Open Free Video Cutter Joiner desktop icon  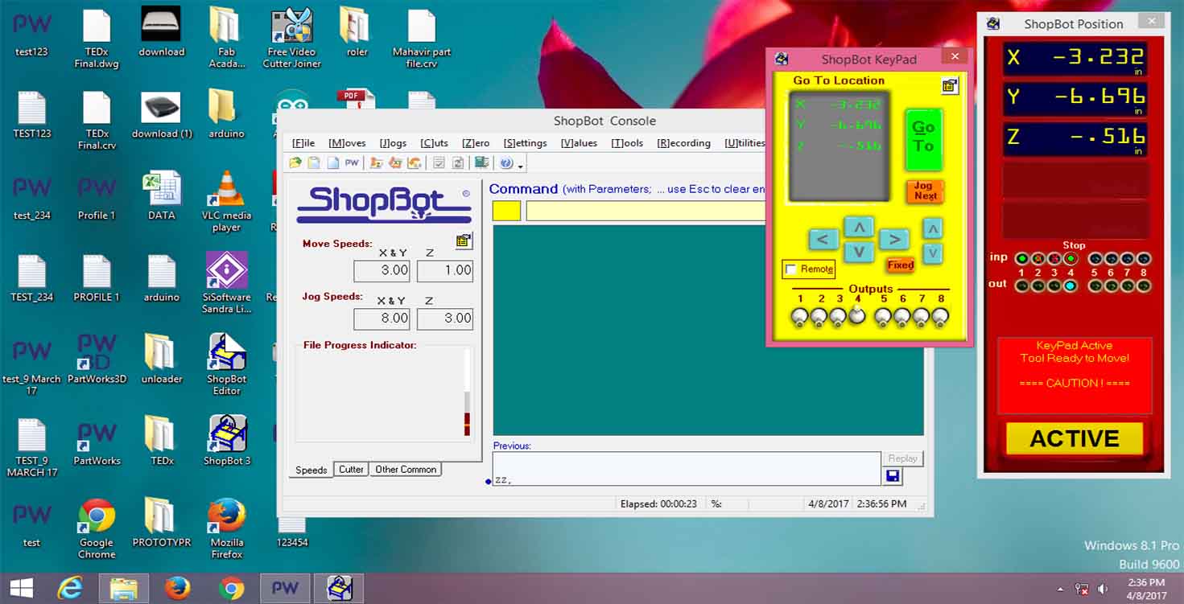point(291,38)
